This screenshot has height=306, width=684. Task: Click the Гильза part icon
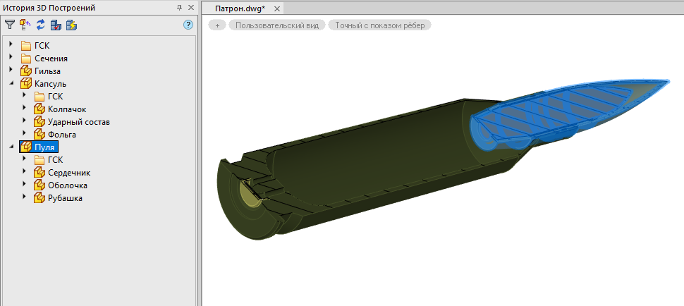(x=26, y=71)
